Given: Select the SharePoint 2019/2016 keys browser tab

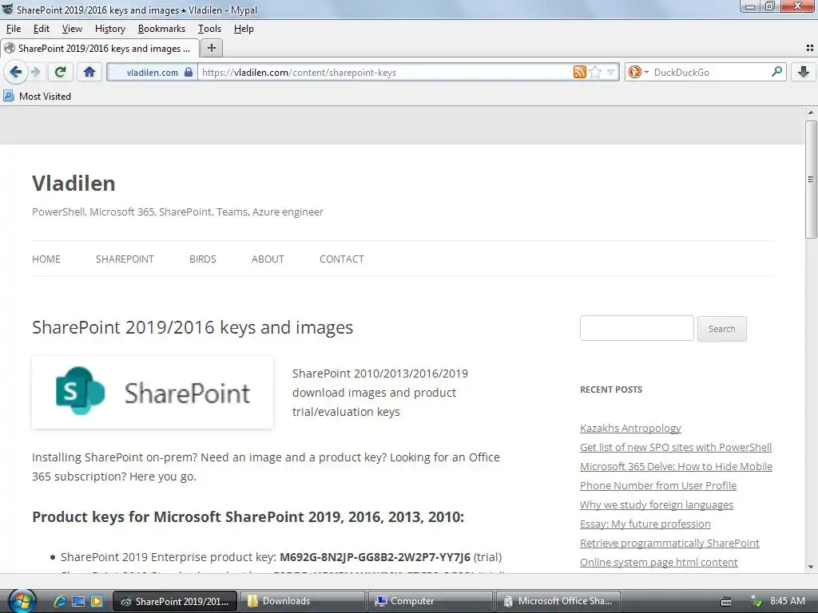Looking at the screenshot, I should coord(100,49).
